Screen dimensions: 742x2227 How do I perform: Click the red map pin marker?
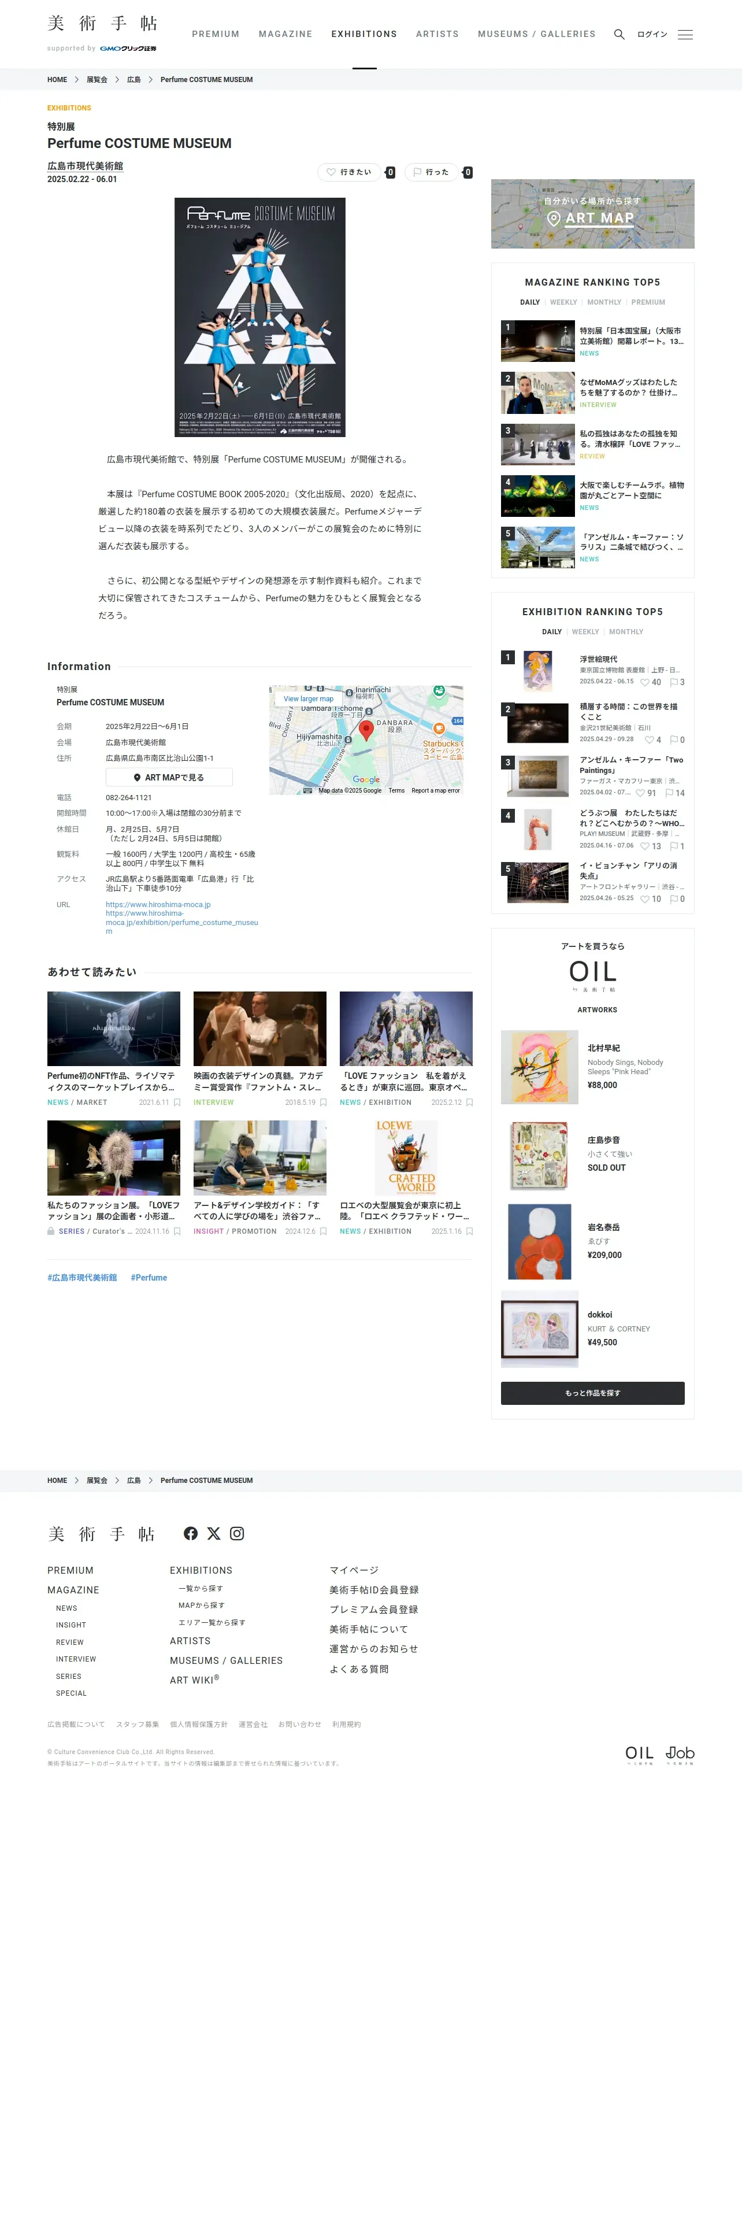(366, 731)
